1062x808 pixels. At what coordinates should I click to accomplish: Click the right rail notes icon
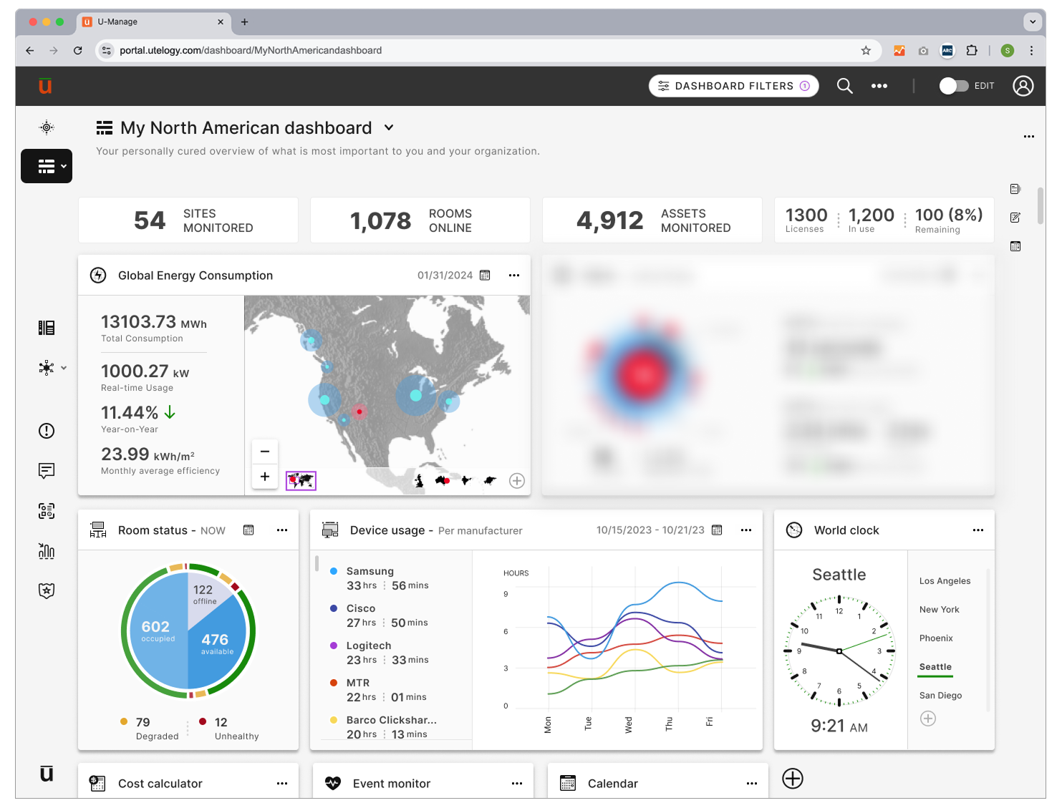pos(1015,189)
